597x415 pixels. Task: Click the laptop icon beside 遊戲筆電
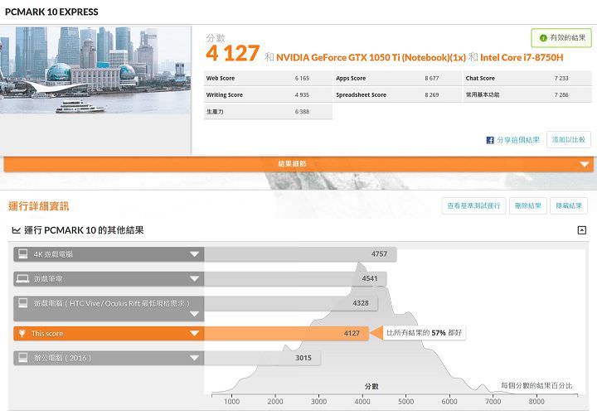click(22, 279)
